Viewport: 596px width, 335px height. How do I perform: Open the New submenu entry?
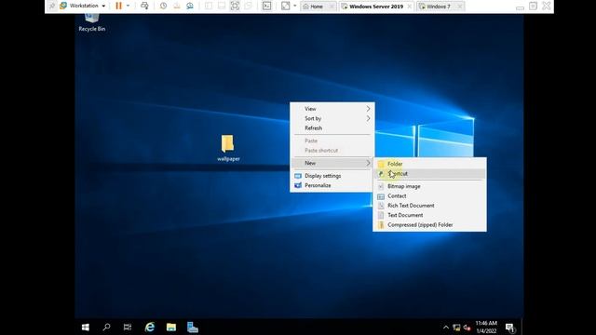click(x=332, y=163)
